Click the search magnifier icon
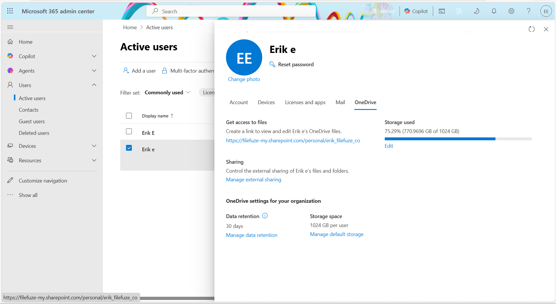 point(155,11)
